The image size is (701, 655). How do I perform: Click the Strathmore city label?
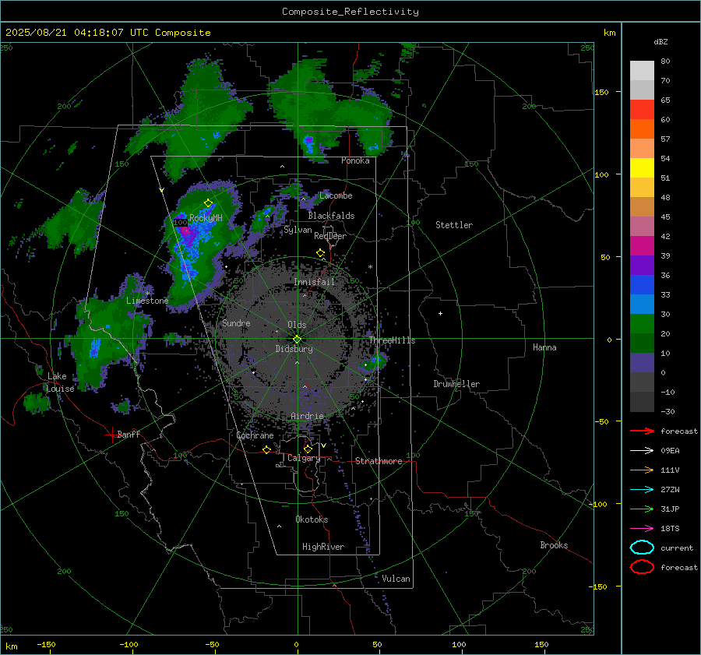(x=379, y=461)
